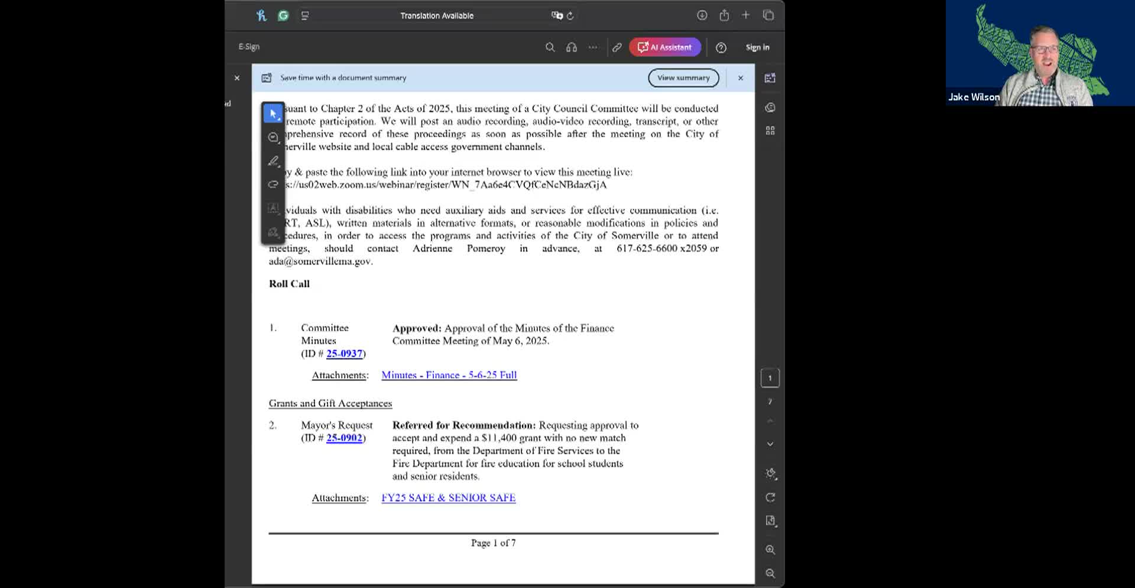Open FY25 SAFE & SENIOR SAFE attachment
This screenshot has width=1135, height=588.
coord(449,498)
